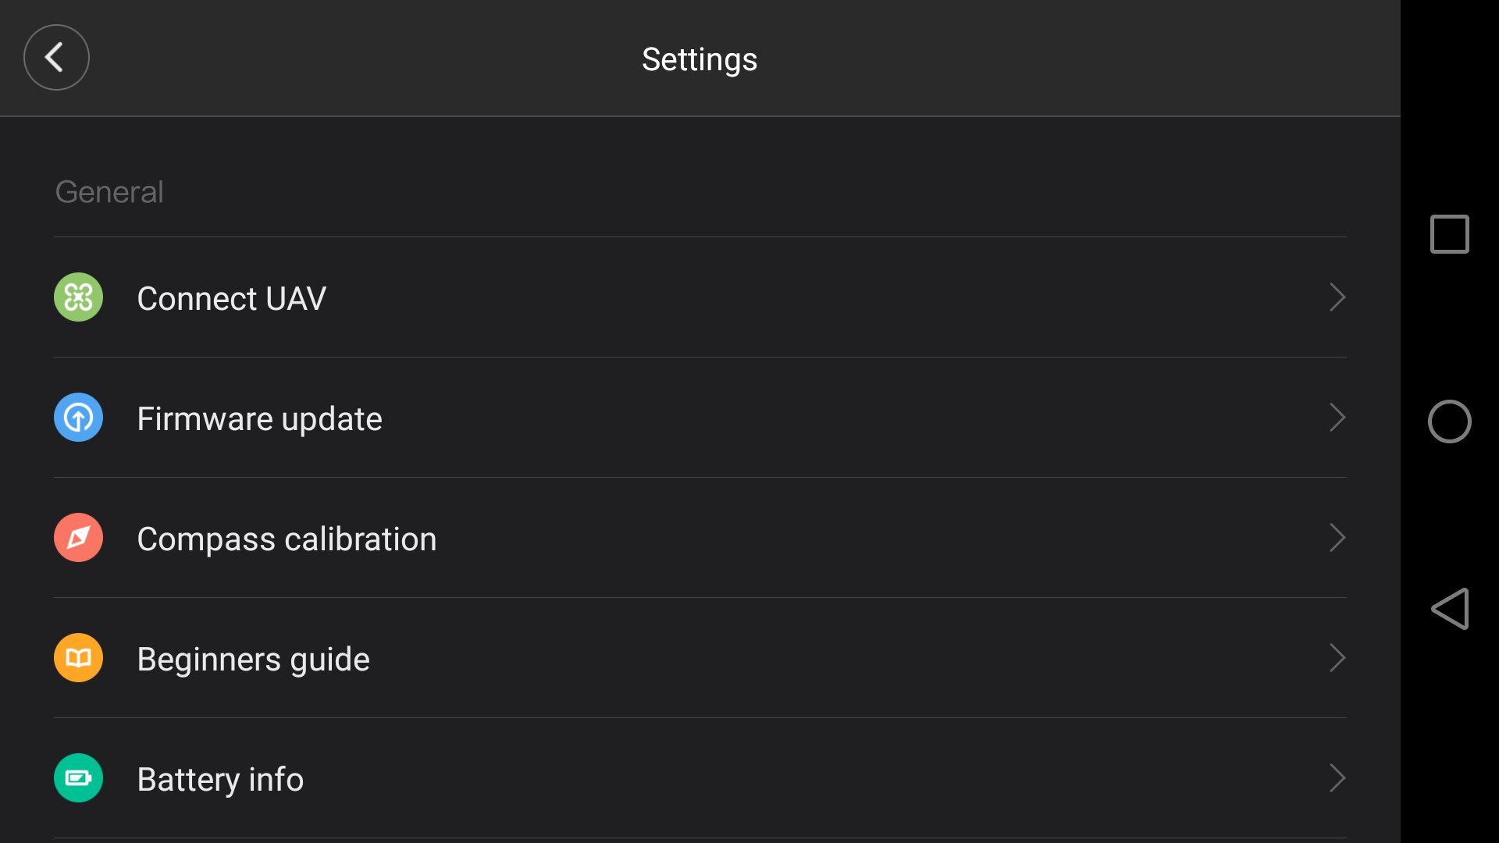The height and width of the screenshot is (843, 1499).
Task: Expand Compass calibration via right chevron
Action: pos(1337,538)
